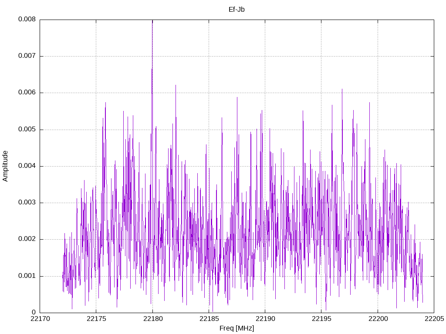Screen dimensions: 446x334
Task: Select the 0.006 y-axis tick label
Action: pos(27,93)
